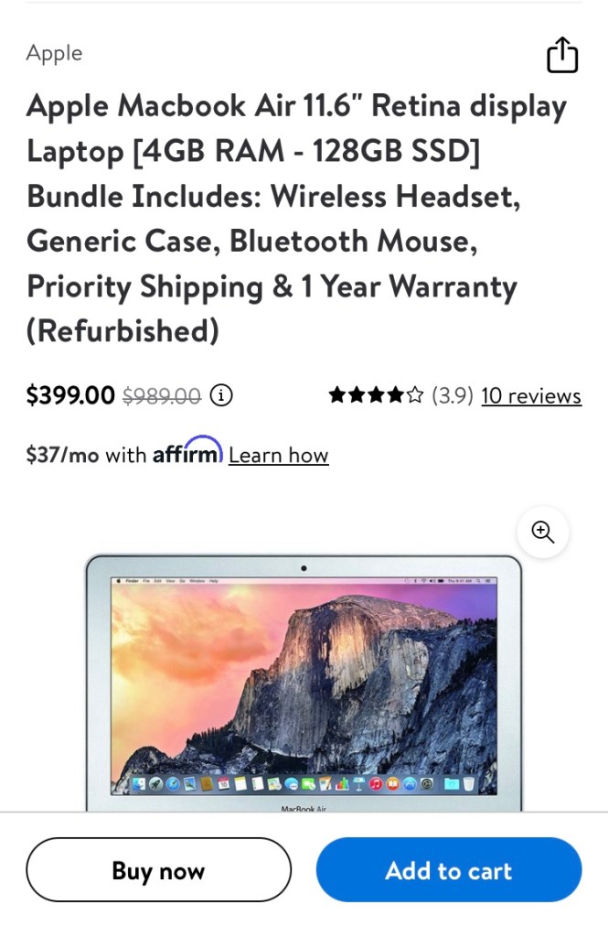Image resolution: width=608 pixels, height=937 pixels.
Task: Tap the affirm logo
Action: tap(187, 451)
